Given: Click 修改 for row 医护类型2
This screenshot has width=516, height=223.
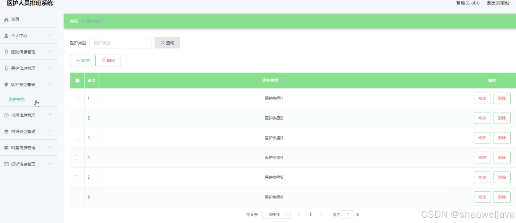Looking at the screenshot, I should pos(482,118).
